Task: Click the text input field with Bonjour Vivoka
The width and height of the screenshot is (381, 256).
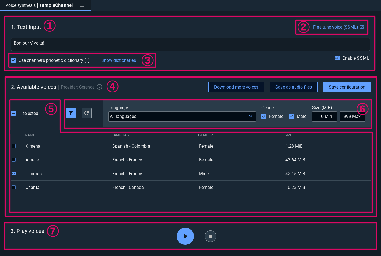Action: click(190, 44)
